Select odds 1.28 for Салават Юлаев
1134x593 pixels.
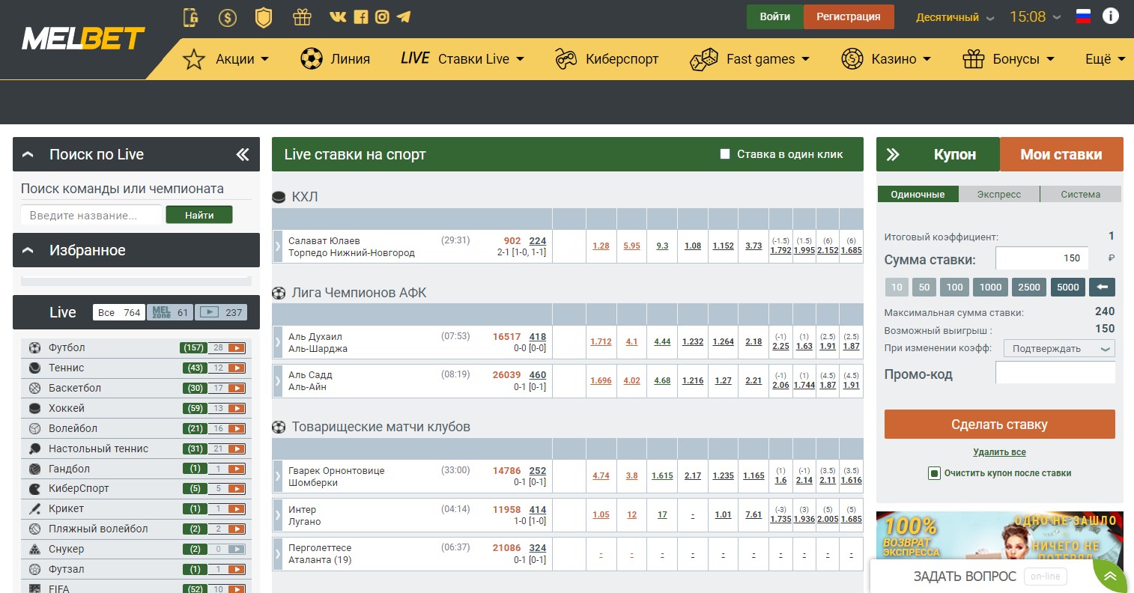(601, 246)
